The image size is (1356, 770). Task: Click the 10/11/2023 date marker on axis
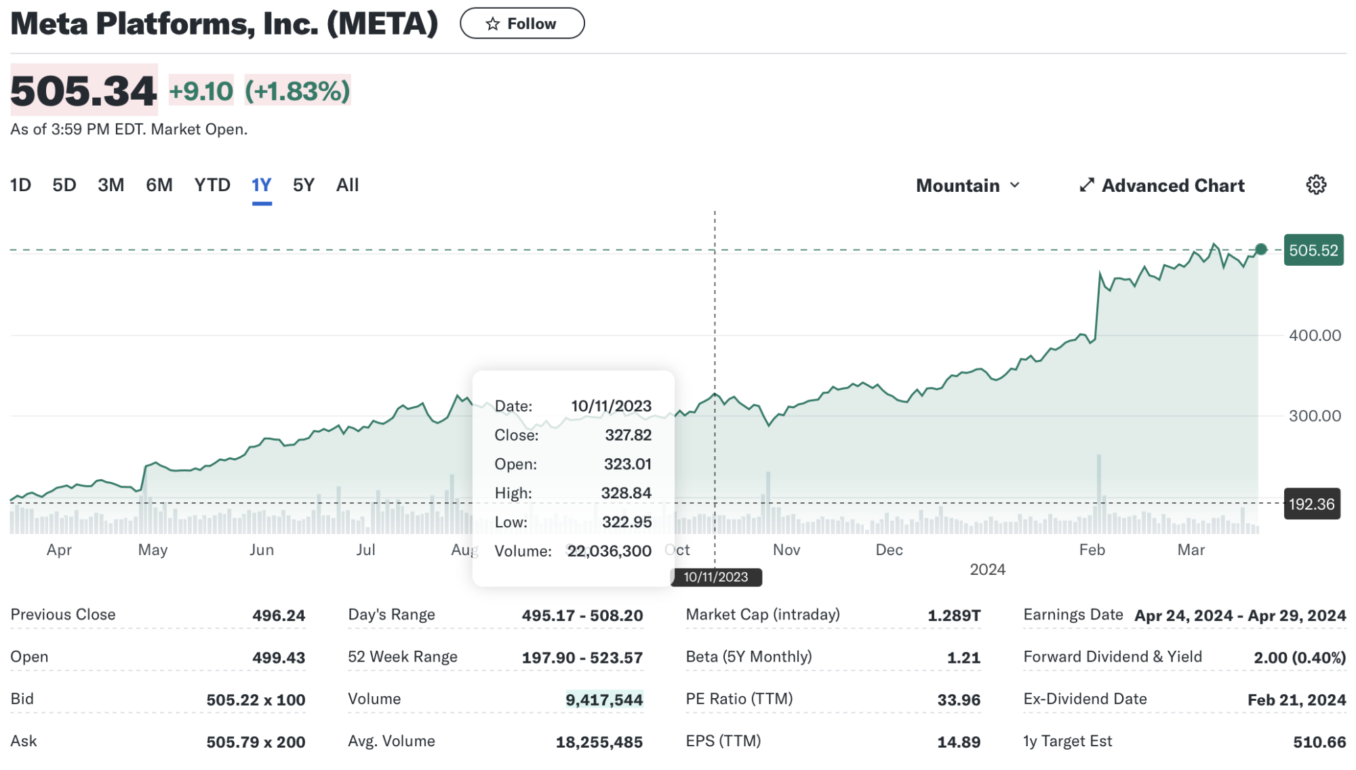715,577
